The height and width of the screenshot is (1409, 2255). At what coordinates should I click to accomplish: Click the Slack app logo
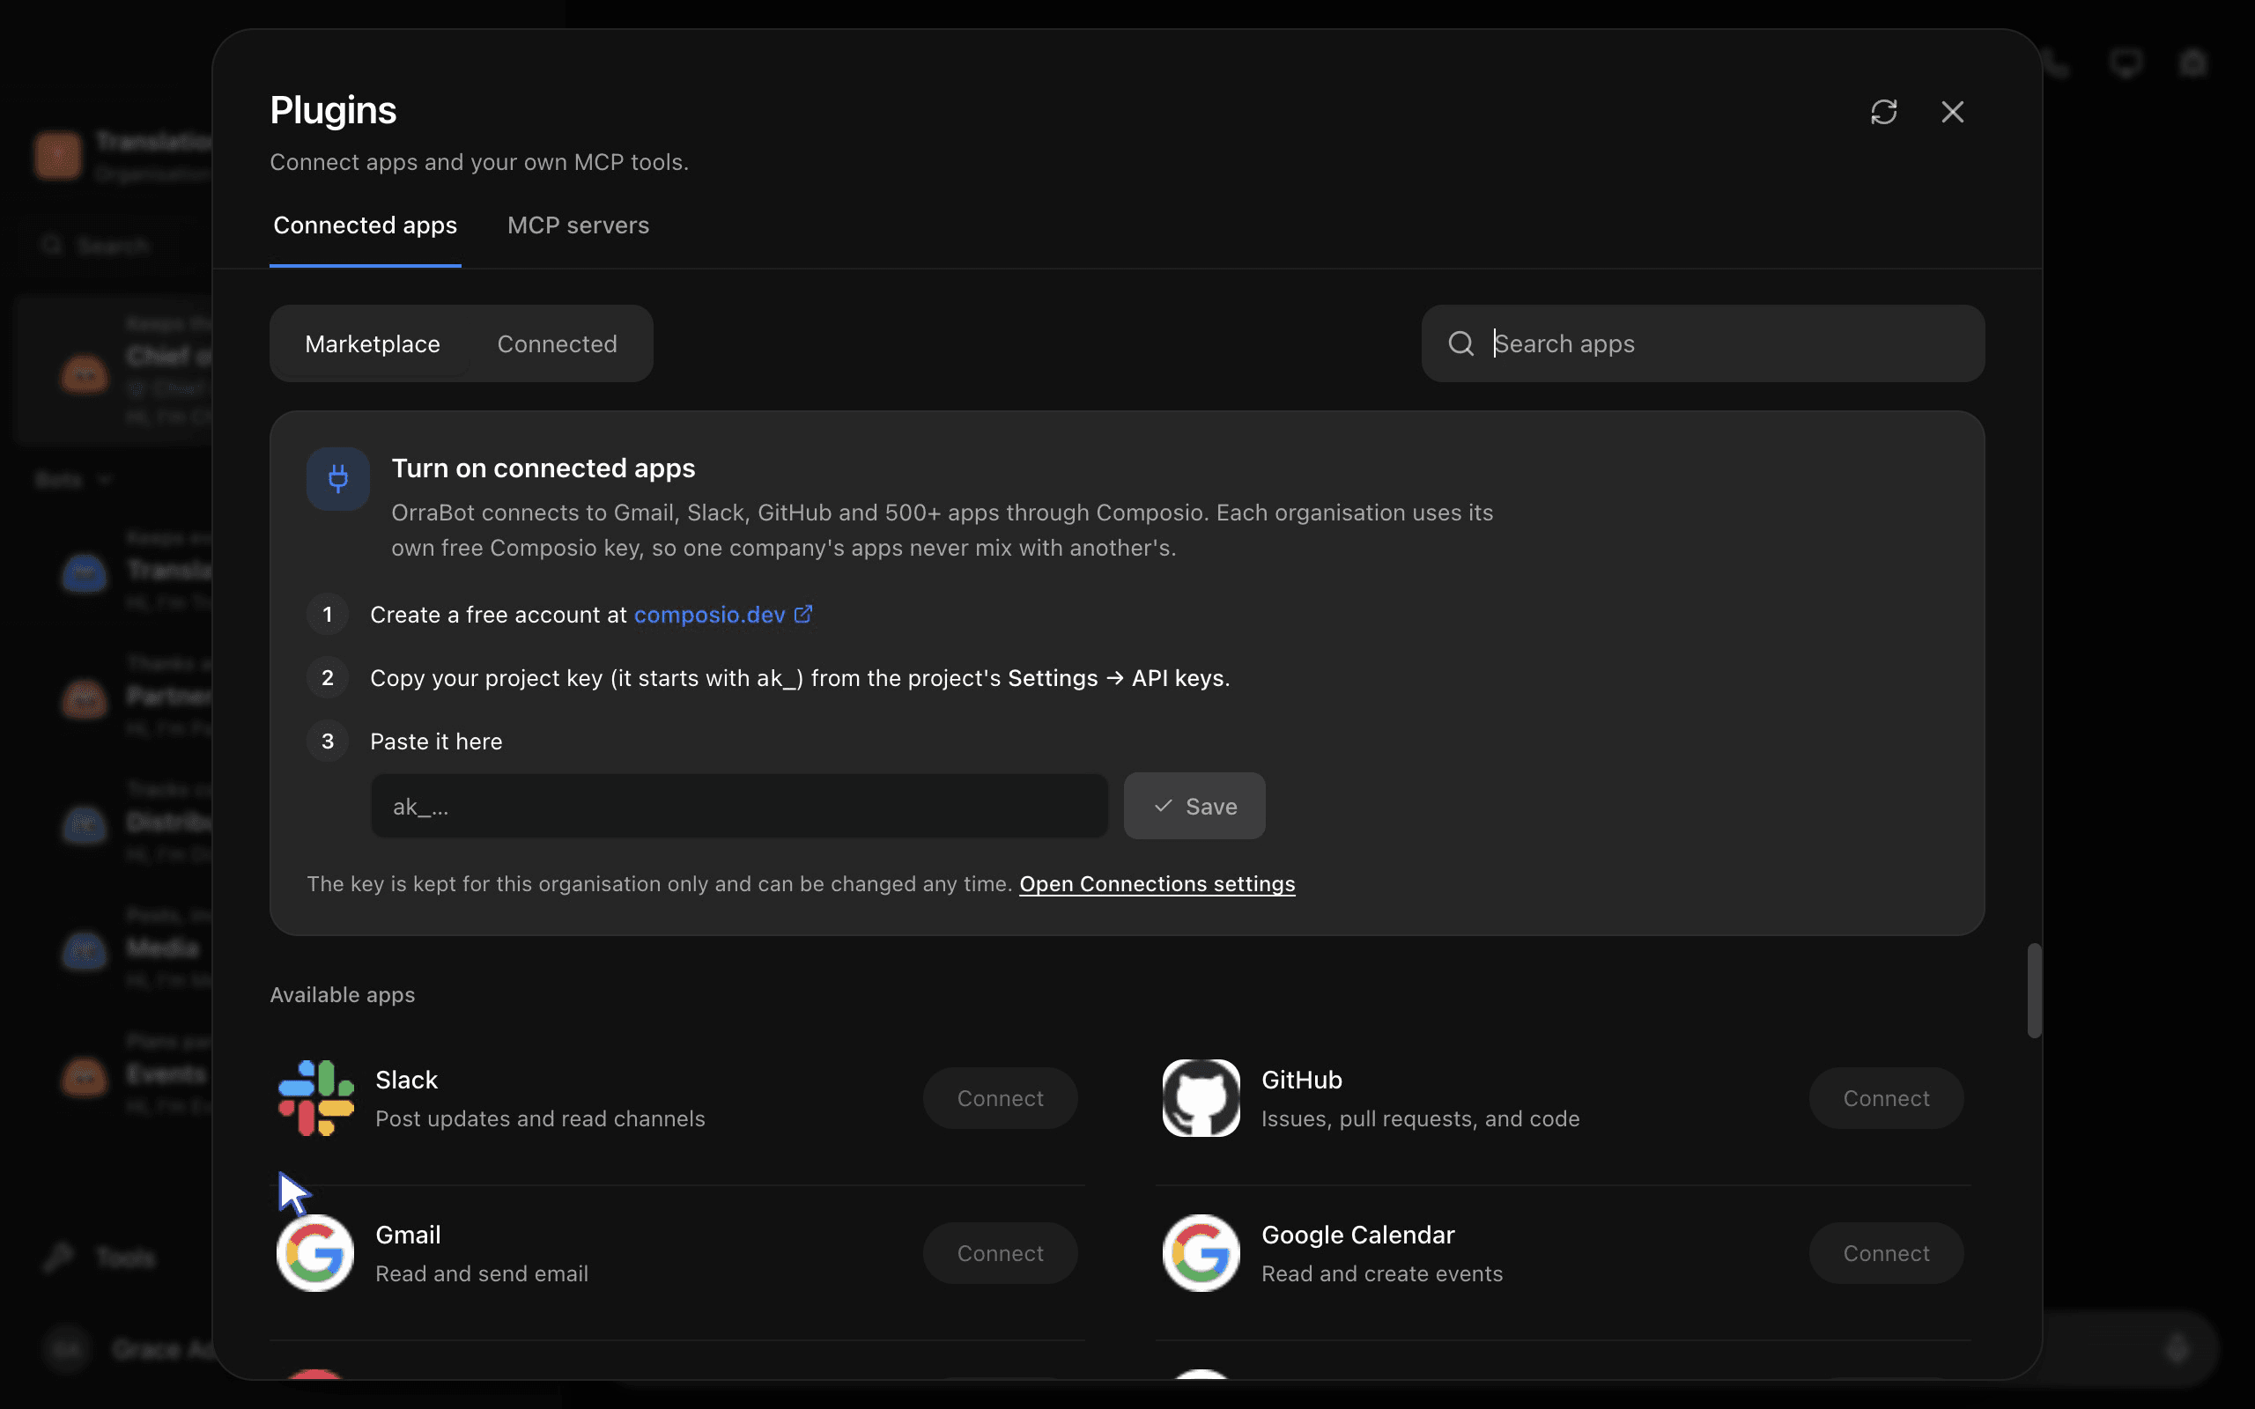click(316, 1098)
